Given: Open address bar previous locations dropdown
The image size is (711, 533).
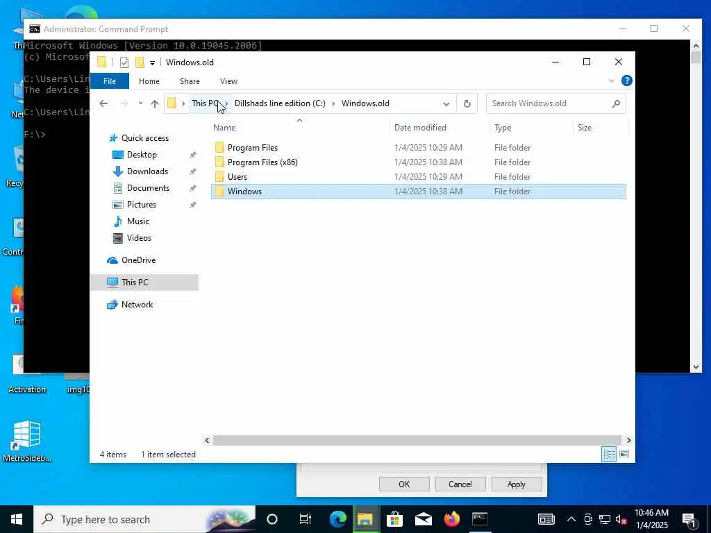Looking at the screenshot, I should pos(446,104).
